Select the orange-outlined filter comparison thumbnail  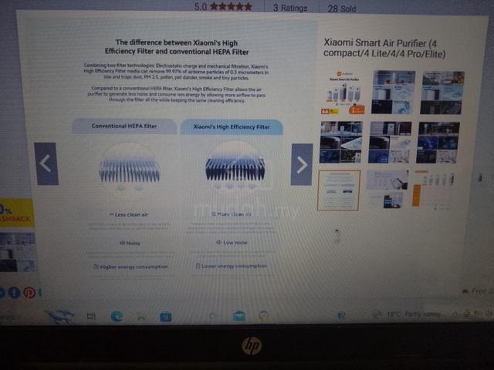(x=339, y=190)
